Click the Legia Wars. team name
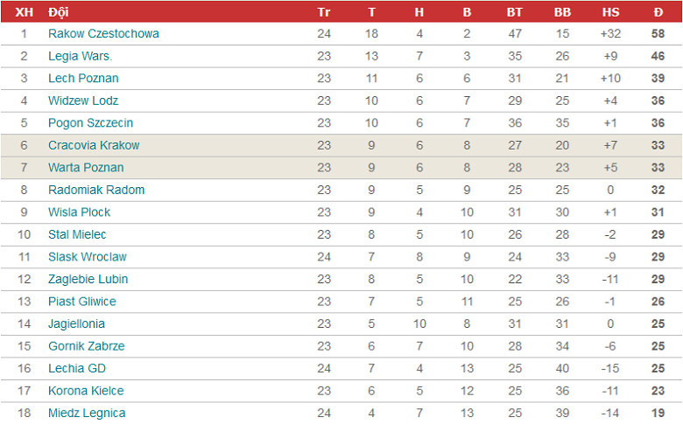This screenshot has width=683, height=424. (81, 56)
